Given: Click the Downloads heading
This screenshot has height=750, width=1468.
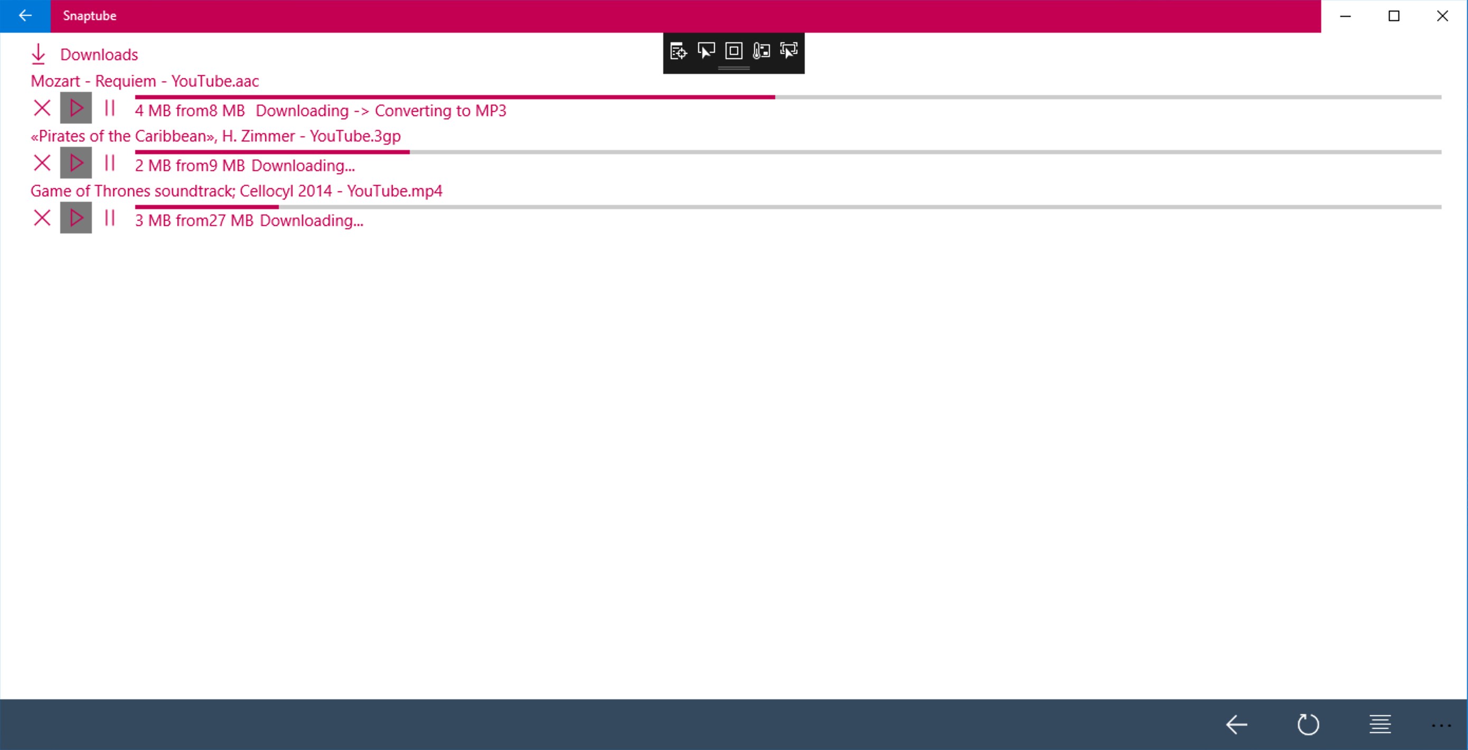Looking at the screenshot, I should coord(99,55).
